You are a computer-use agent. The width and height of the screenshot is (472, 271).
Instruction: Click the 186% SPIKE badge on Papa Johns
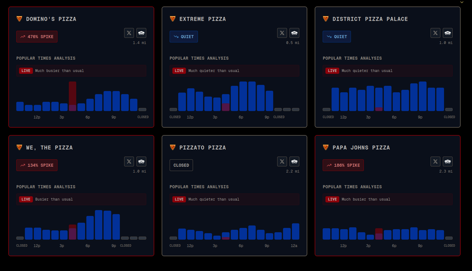point(343,165)
